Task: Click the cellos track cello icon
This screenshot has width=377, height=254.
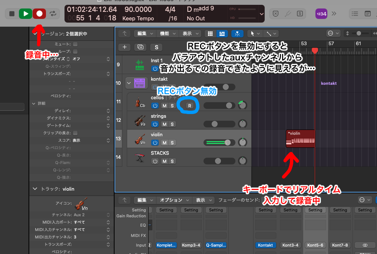Action: pyautogui.click(x=140, y=102)
